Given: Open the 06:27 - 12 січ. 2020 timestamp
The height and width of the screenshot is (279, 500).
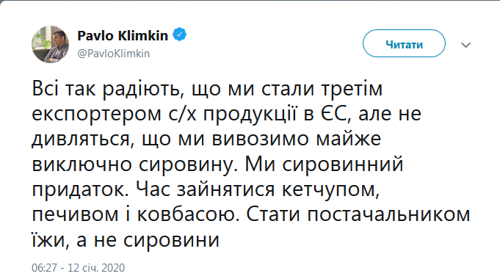Looking at the screenshot, I should [x=78, y=267].
